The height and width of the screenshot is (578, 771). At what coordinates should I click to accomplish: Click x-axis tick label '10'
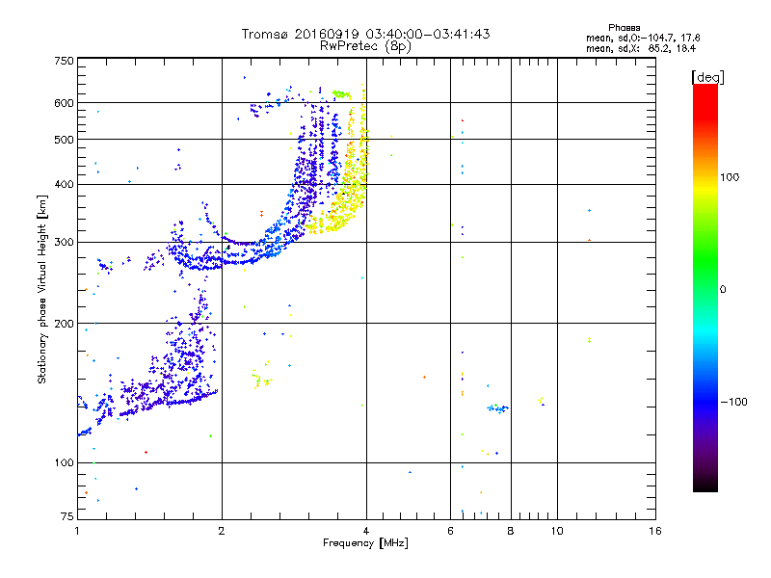point(557,531)
